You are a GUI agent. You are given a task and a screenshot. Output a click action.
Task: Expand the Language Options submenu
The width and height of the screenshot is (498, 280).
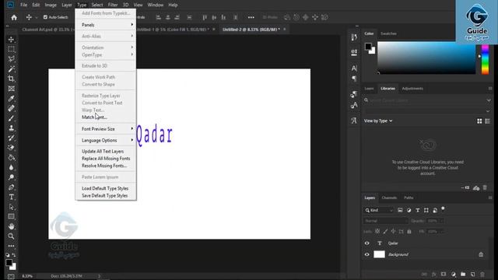[106, 140]
